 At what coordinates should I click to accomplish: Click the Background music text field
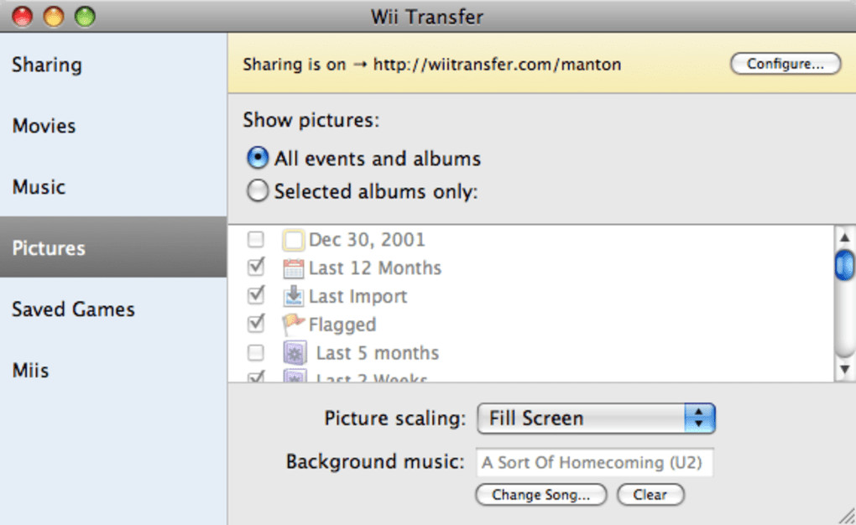(594, 462)
